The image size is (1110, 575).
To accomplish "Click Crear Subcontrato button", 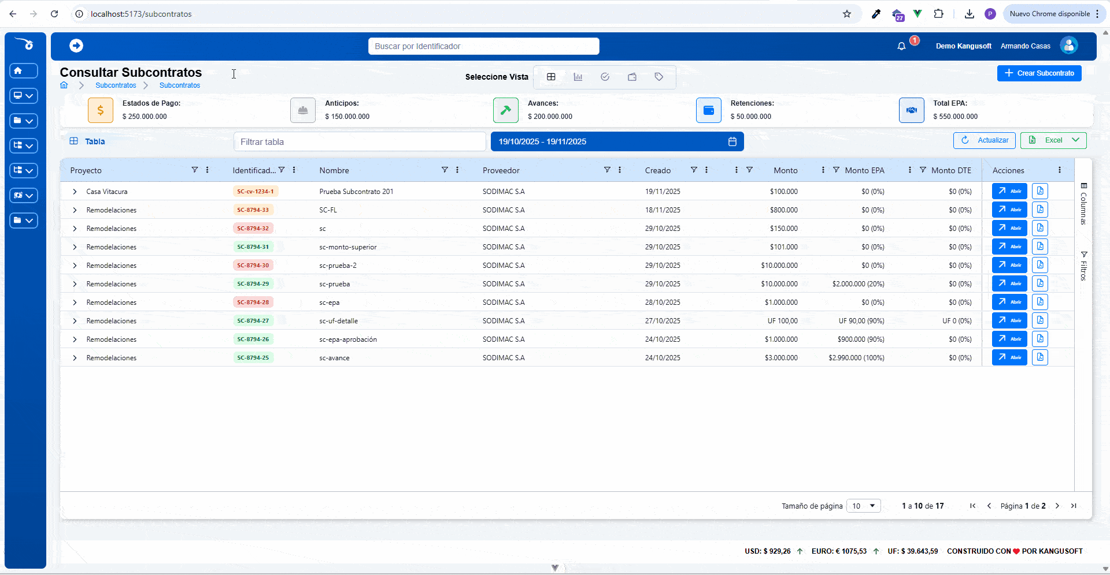I will 1039,73.
